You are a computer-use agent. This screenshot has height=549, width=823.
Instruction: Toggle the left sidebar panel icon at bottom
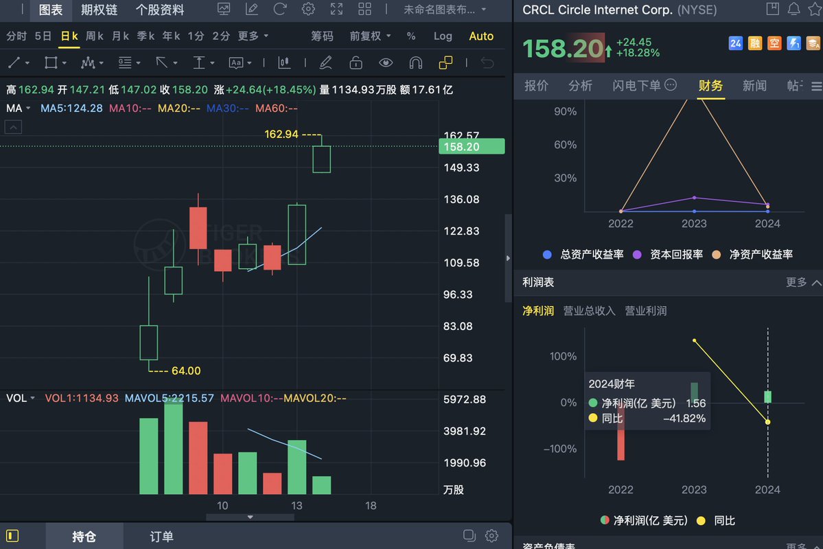(x=12, y=536)
